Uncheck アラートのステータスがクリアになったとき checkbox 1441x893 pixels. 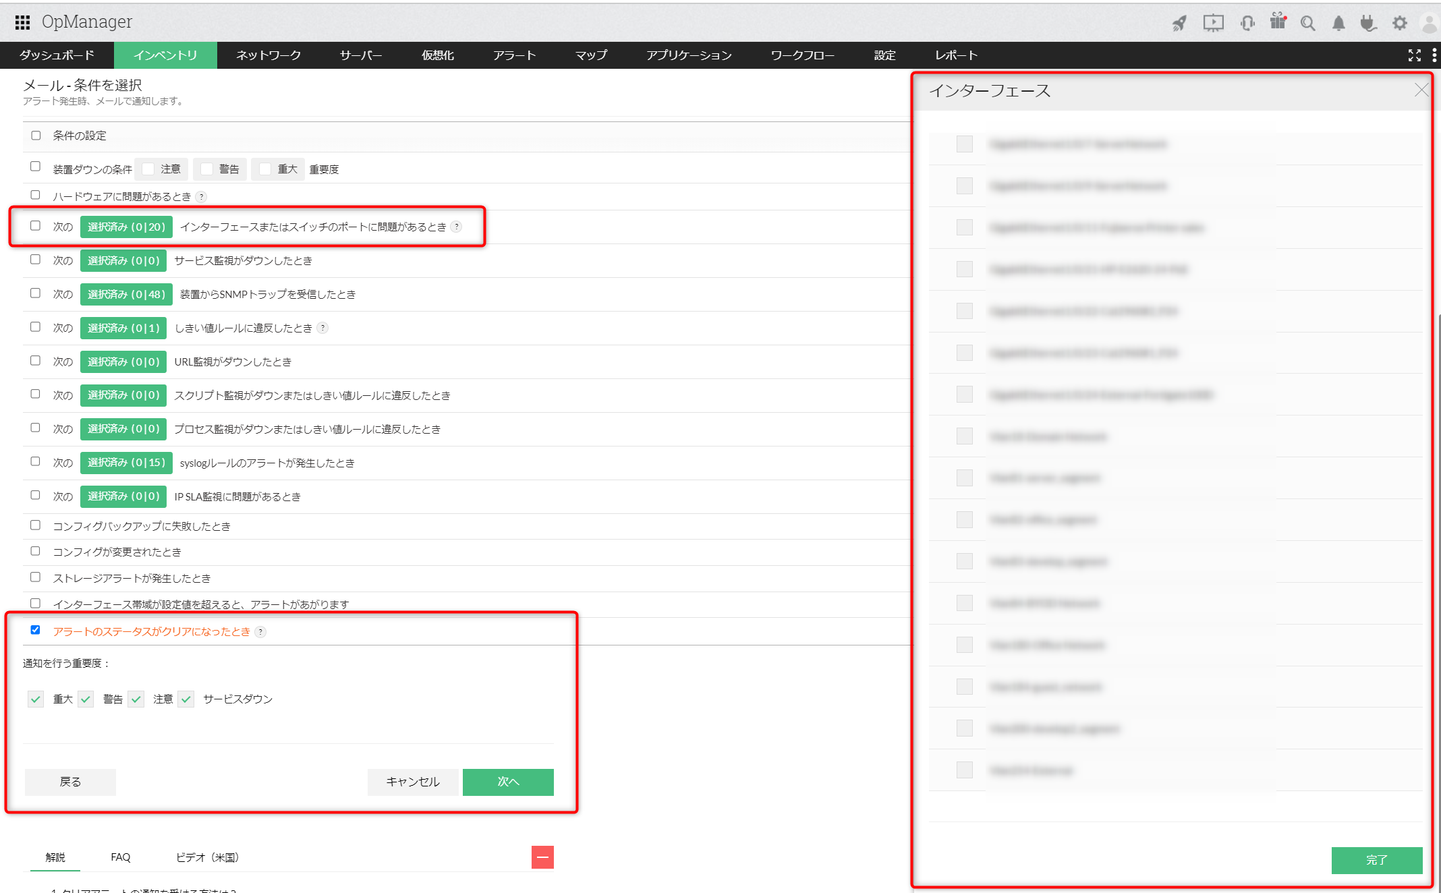pyautogui.click(x=36, y=630)
